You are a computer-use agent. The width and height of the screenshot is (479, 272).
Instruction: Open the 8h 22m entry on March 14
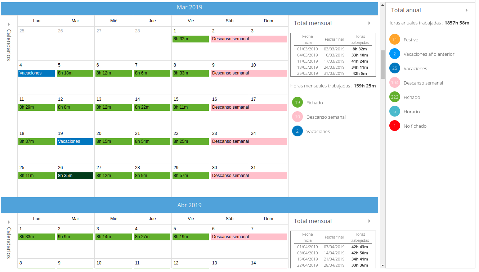(x=152, y=107)
